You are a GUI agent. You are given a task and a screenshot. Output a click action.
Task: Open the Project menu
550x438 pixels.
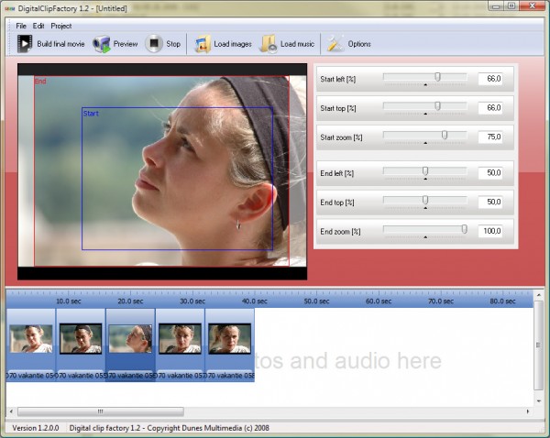tap(61, 26)
